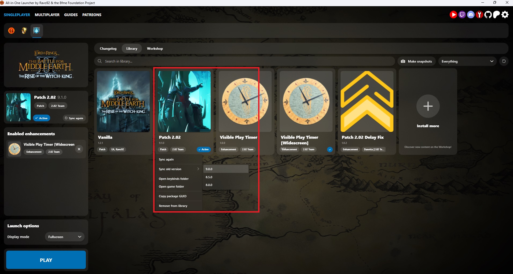Select the Eye of Sauron game icon
This screenshot has height=274, width=513.
(x=12, y=31)
